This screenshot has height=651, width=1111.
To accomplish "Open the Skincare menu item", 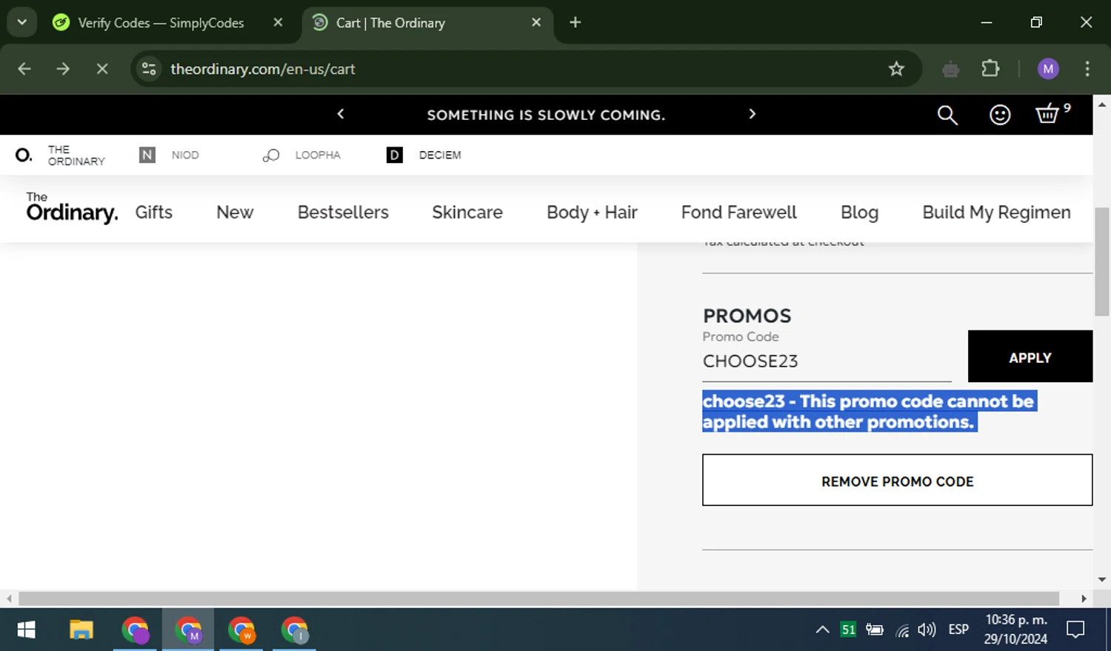I will tap(467, 213).
